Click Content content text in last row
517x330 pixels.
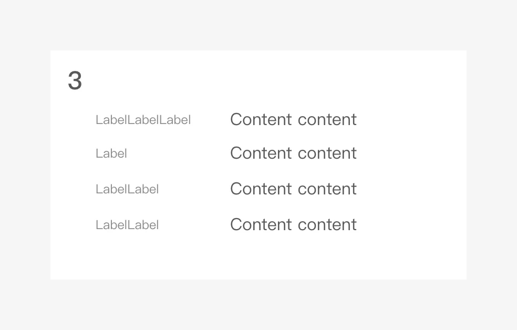point(293,224)
